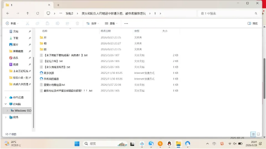
Task: Click the Copy icon in toolbar
Action: coord(37,23)
